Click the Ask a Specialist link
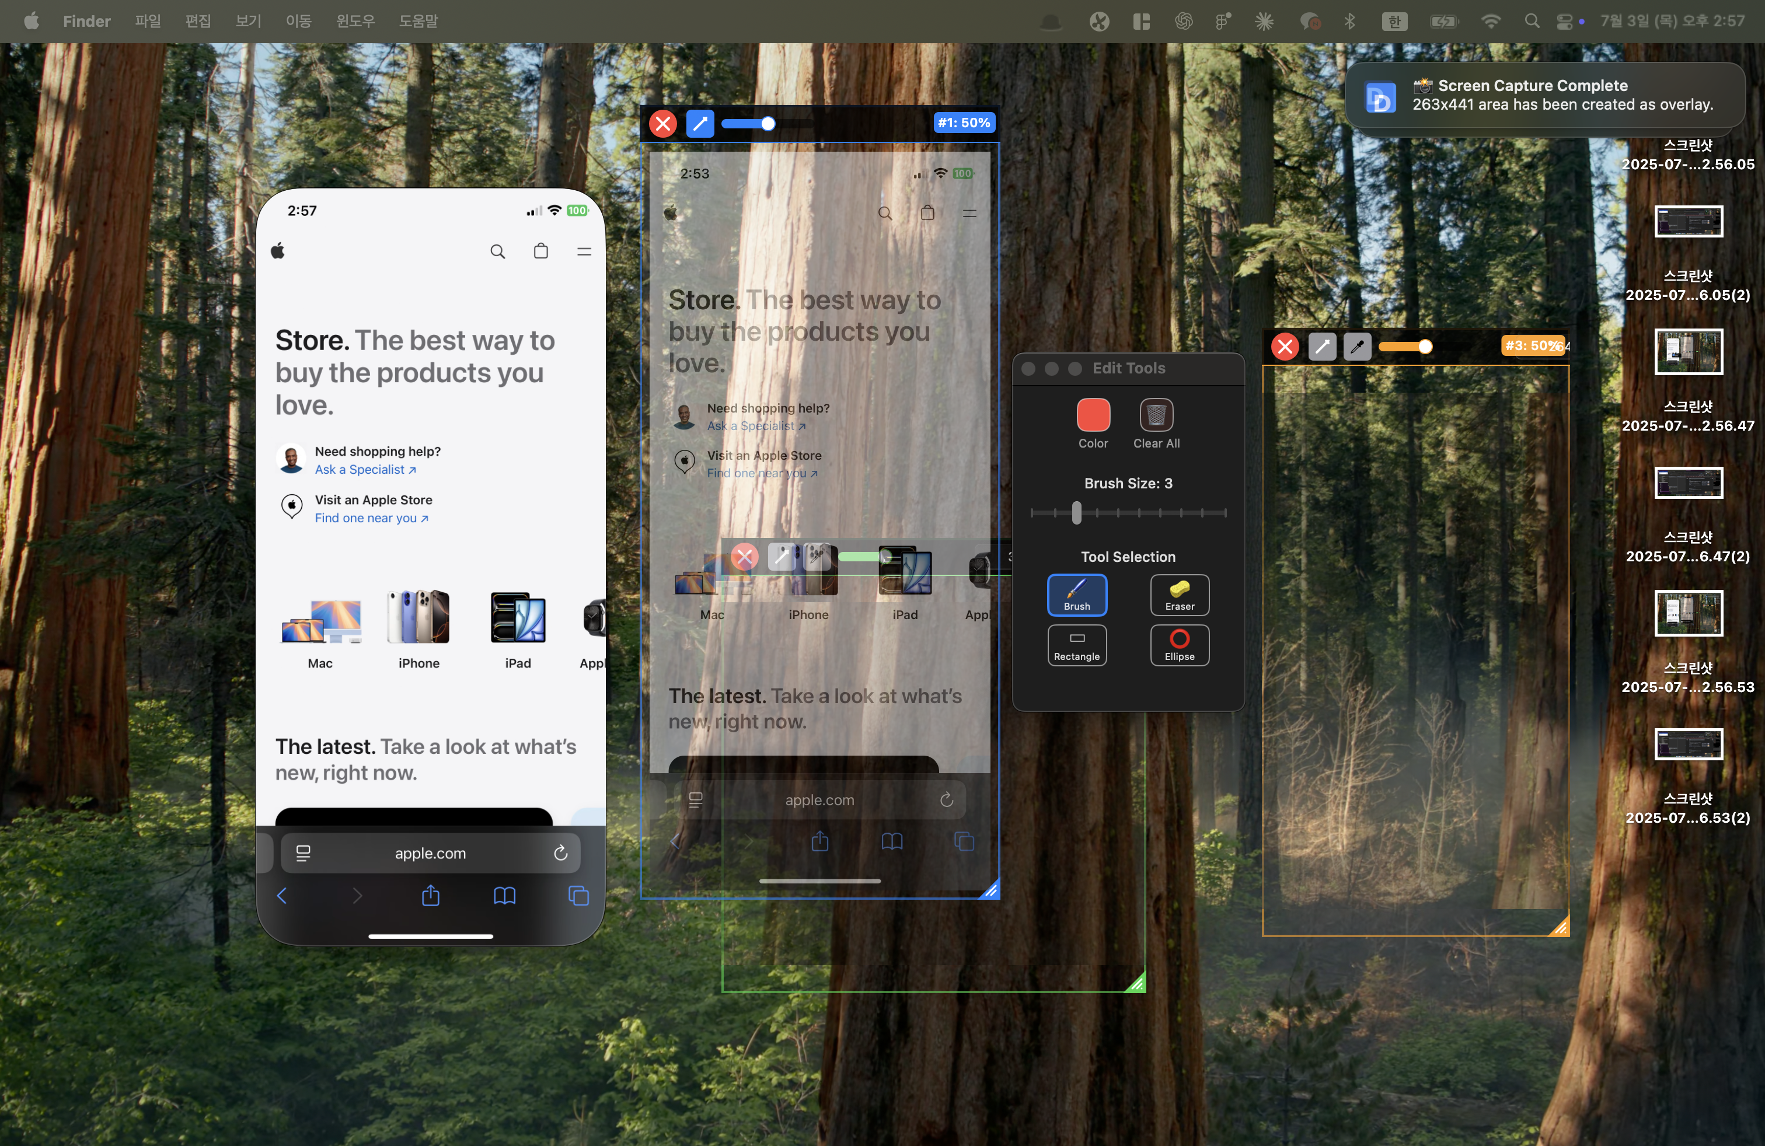The height and width of the screenshot is (1146, 1765). [365, 469]
